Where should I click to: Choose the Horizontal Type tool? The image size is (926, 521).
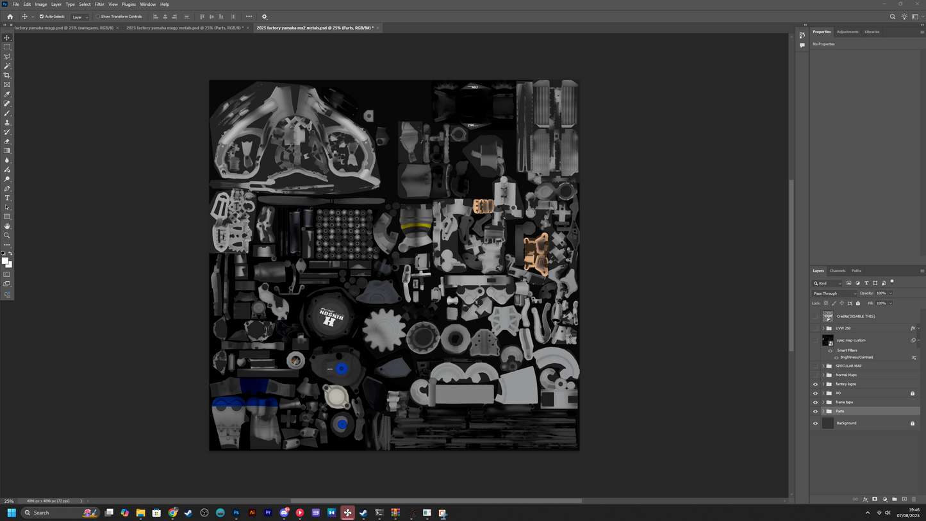7,198
